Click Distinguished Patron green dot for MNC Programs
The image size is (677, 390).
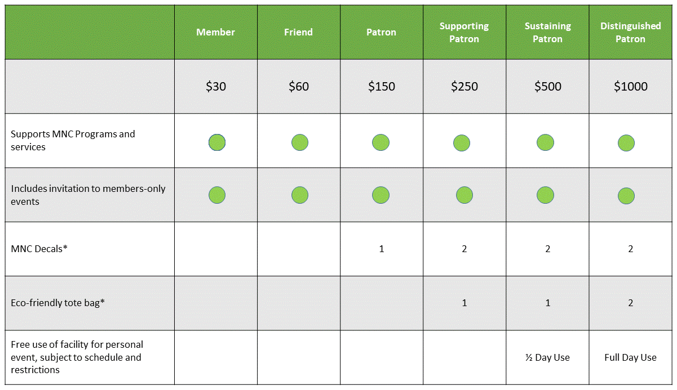(x=626, y=143)
